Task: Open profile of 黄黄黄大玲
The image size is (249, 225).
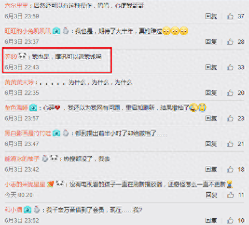Action: click(x=19, y=82)
